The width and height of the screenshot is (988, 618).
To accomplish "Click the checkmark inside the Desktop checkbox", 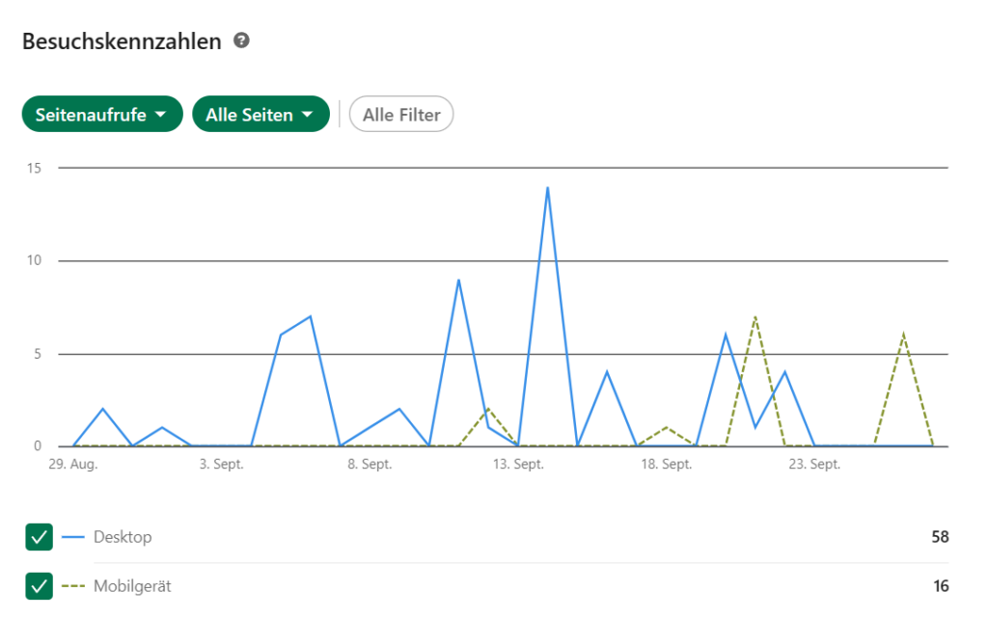I will pos(39,537).
